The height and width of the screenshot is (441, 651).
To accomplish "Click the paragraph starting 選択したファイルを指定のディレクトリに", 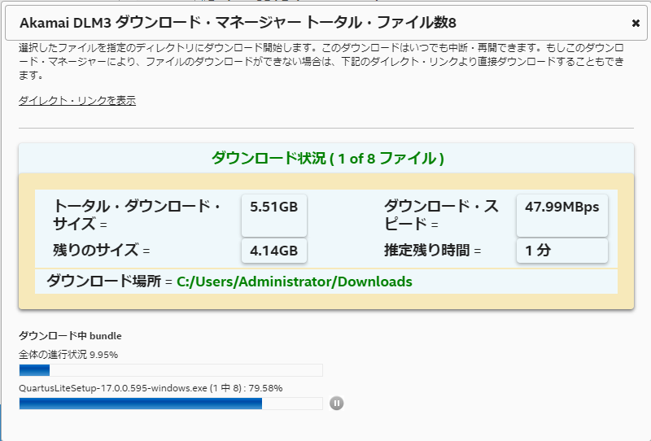I will point(321,62).
